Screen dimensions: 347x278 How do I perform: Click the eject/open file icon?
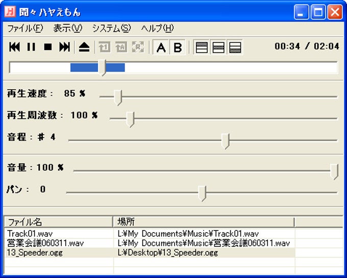84,47
